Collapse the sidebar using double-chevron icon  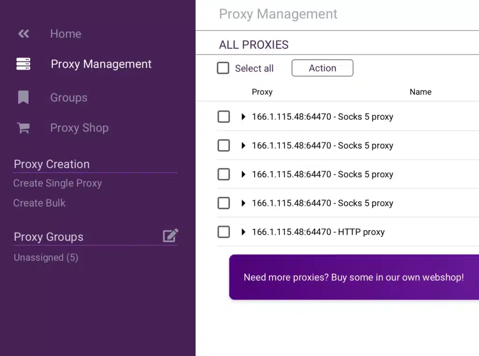pyautogui.click(x=22, y=33)
